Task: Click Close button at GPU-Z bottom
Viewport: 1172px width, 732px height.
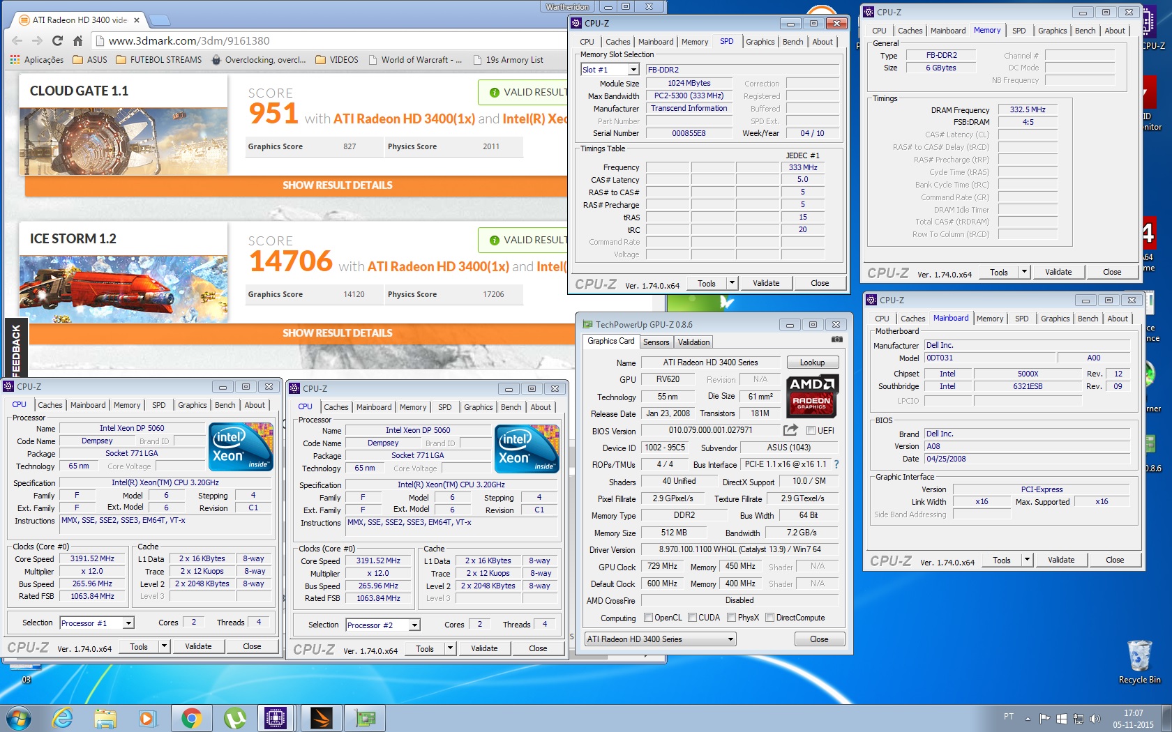Action: (x=819, y=639)
